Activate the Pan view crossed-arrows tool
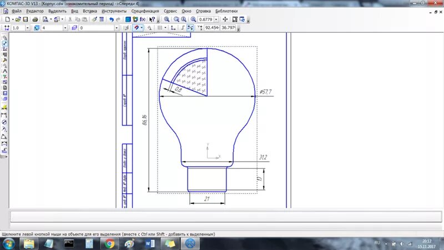Viewport: 444px width, 250px height. [x=225, y=19]
